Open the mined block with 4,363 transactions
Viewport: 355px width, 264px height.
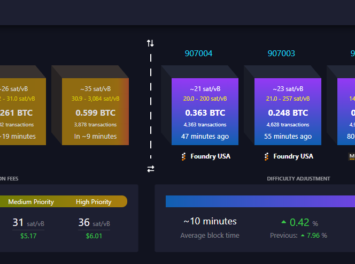tap(205, 111)
